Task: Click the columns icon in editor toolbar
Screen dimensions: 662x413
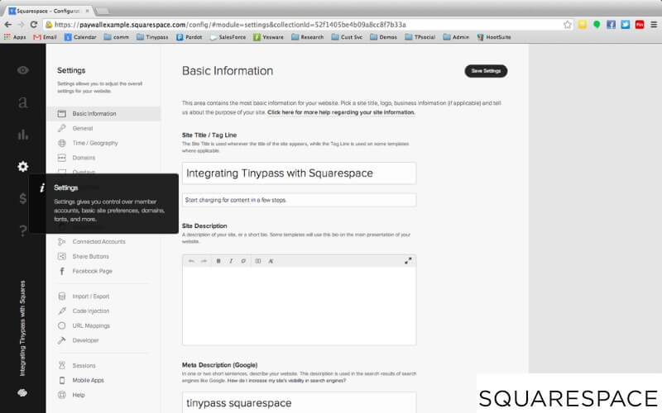Action: pyautogui.click(x=258, y=261)
